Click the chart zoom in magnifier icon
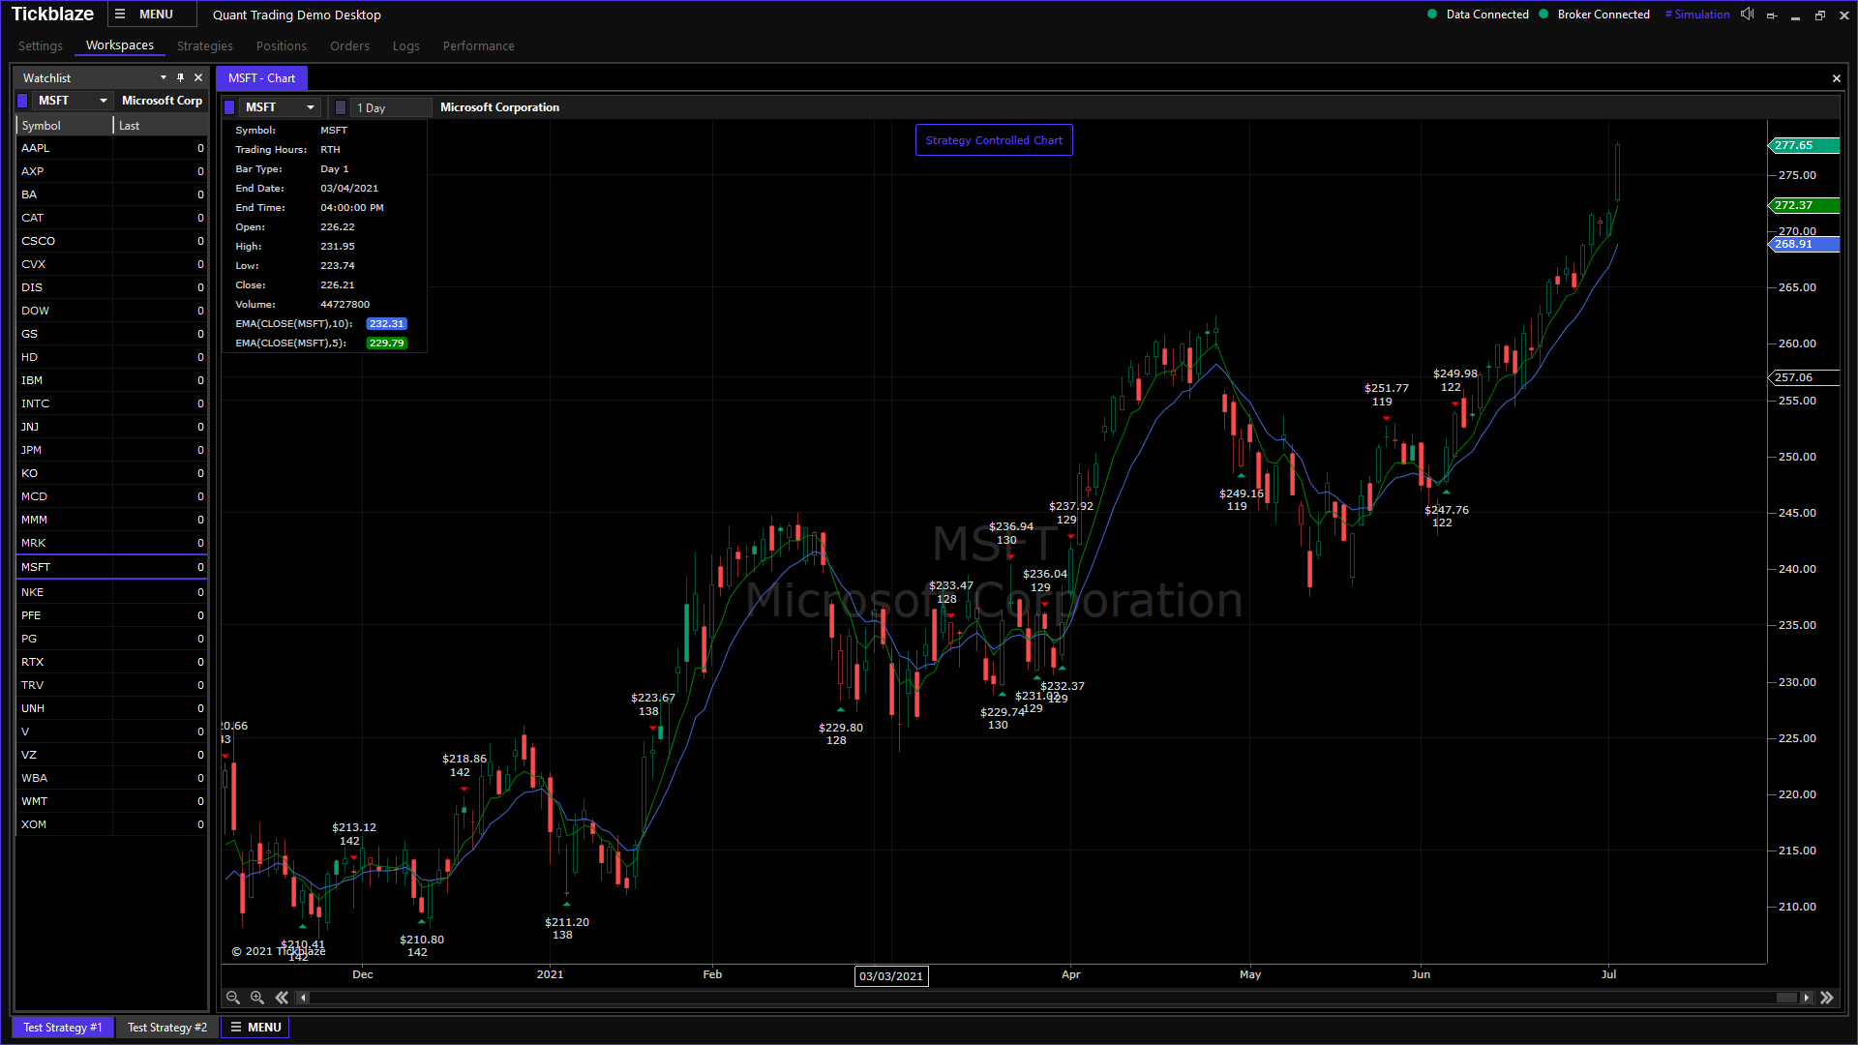1858x1045 pixels. (x=256, y=998)
